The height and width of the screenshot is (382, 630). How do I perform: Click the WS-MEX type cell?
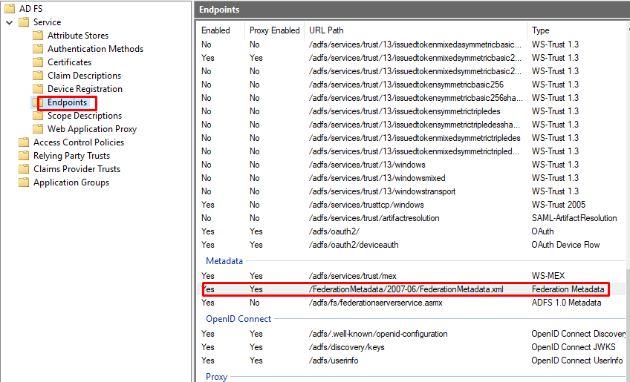point(548,276)
